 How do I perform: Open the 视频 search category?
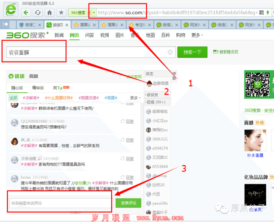tap(104, 35)
